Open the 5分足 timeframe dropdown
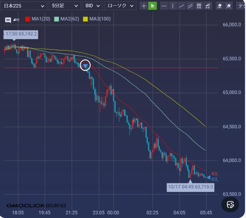The image size is (246, 218). click(65, 6)
